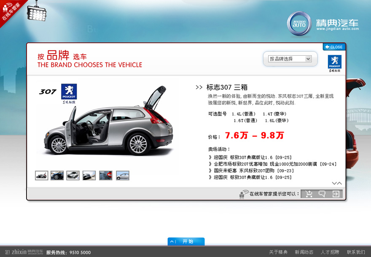
Task: Click the large silver car photo
Action: tap(108, 121)
